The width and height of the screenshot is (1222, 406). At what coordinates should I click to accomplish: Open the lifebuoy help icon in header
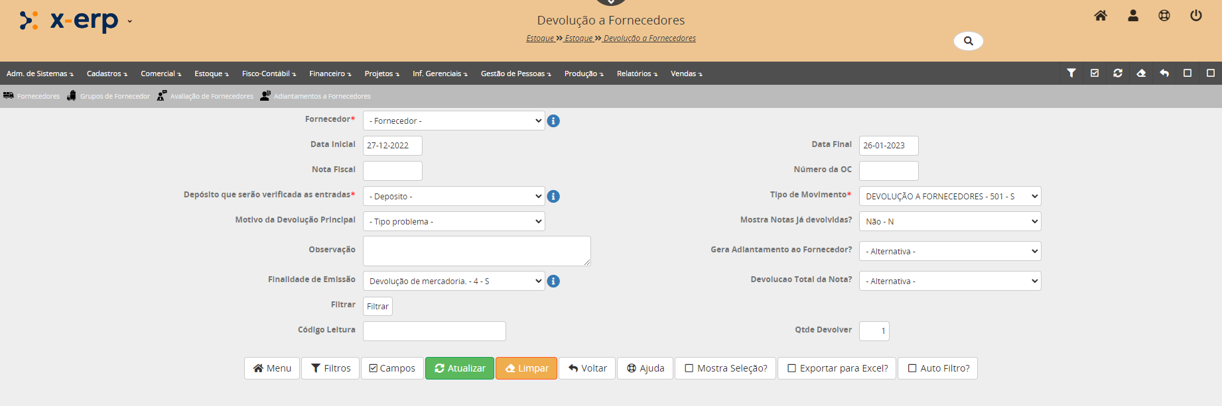tap(1164, 15)
